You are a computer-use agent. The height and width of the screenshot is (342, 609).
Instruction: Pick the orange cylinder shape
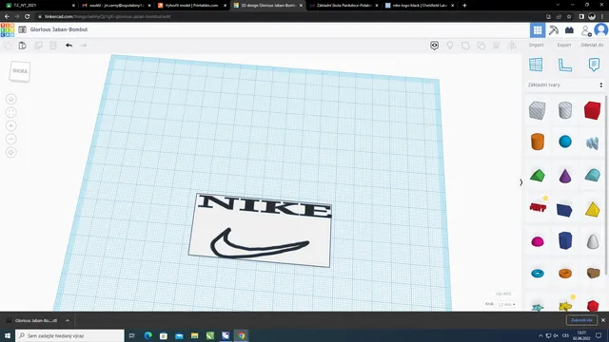pos(537,142)
